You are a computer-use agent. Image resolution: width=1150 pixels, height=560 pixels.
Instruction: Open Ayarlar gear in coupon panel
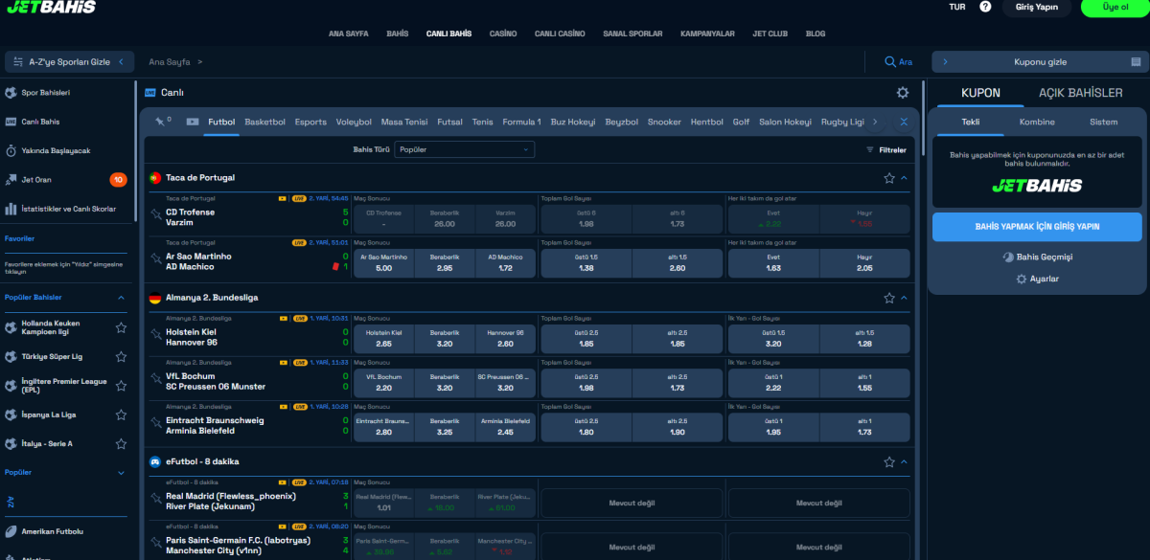point(1040,279)
